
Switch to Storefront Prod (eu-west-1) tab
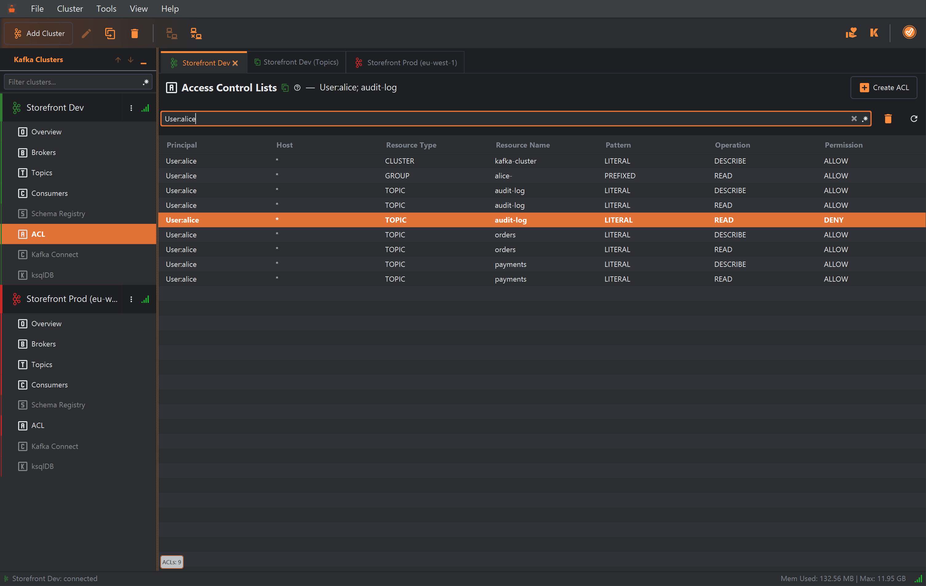tap(405, 62)
